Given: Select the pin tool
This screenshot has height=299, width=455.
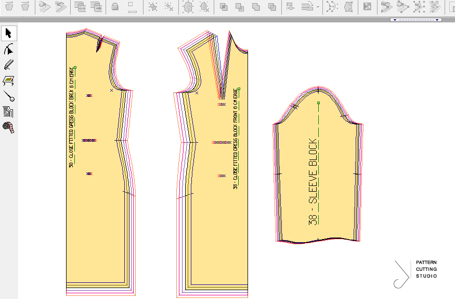Looking at the screenshot, I should pyautogui.click(x=9, y=96).
